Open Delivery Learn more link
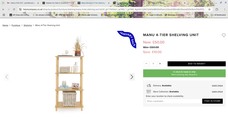This screenshot has width=228, height=121. [217, 85]
